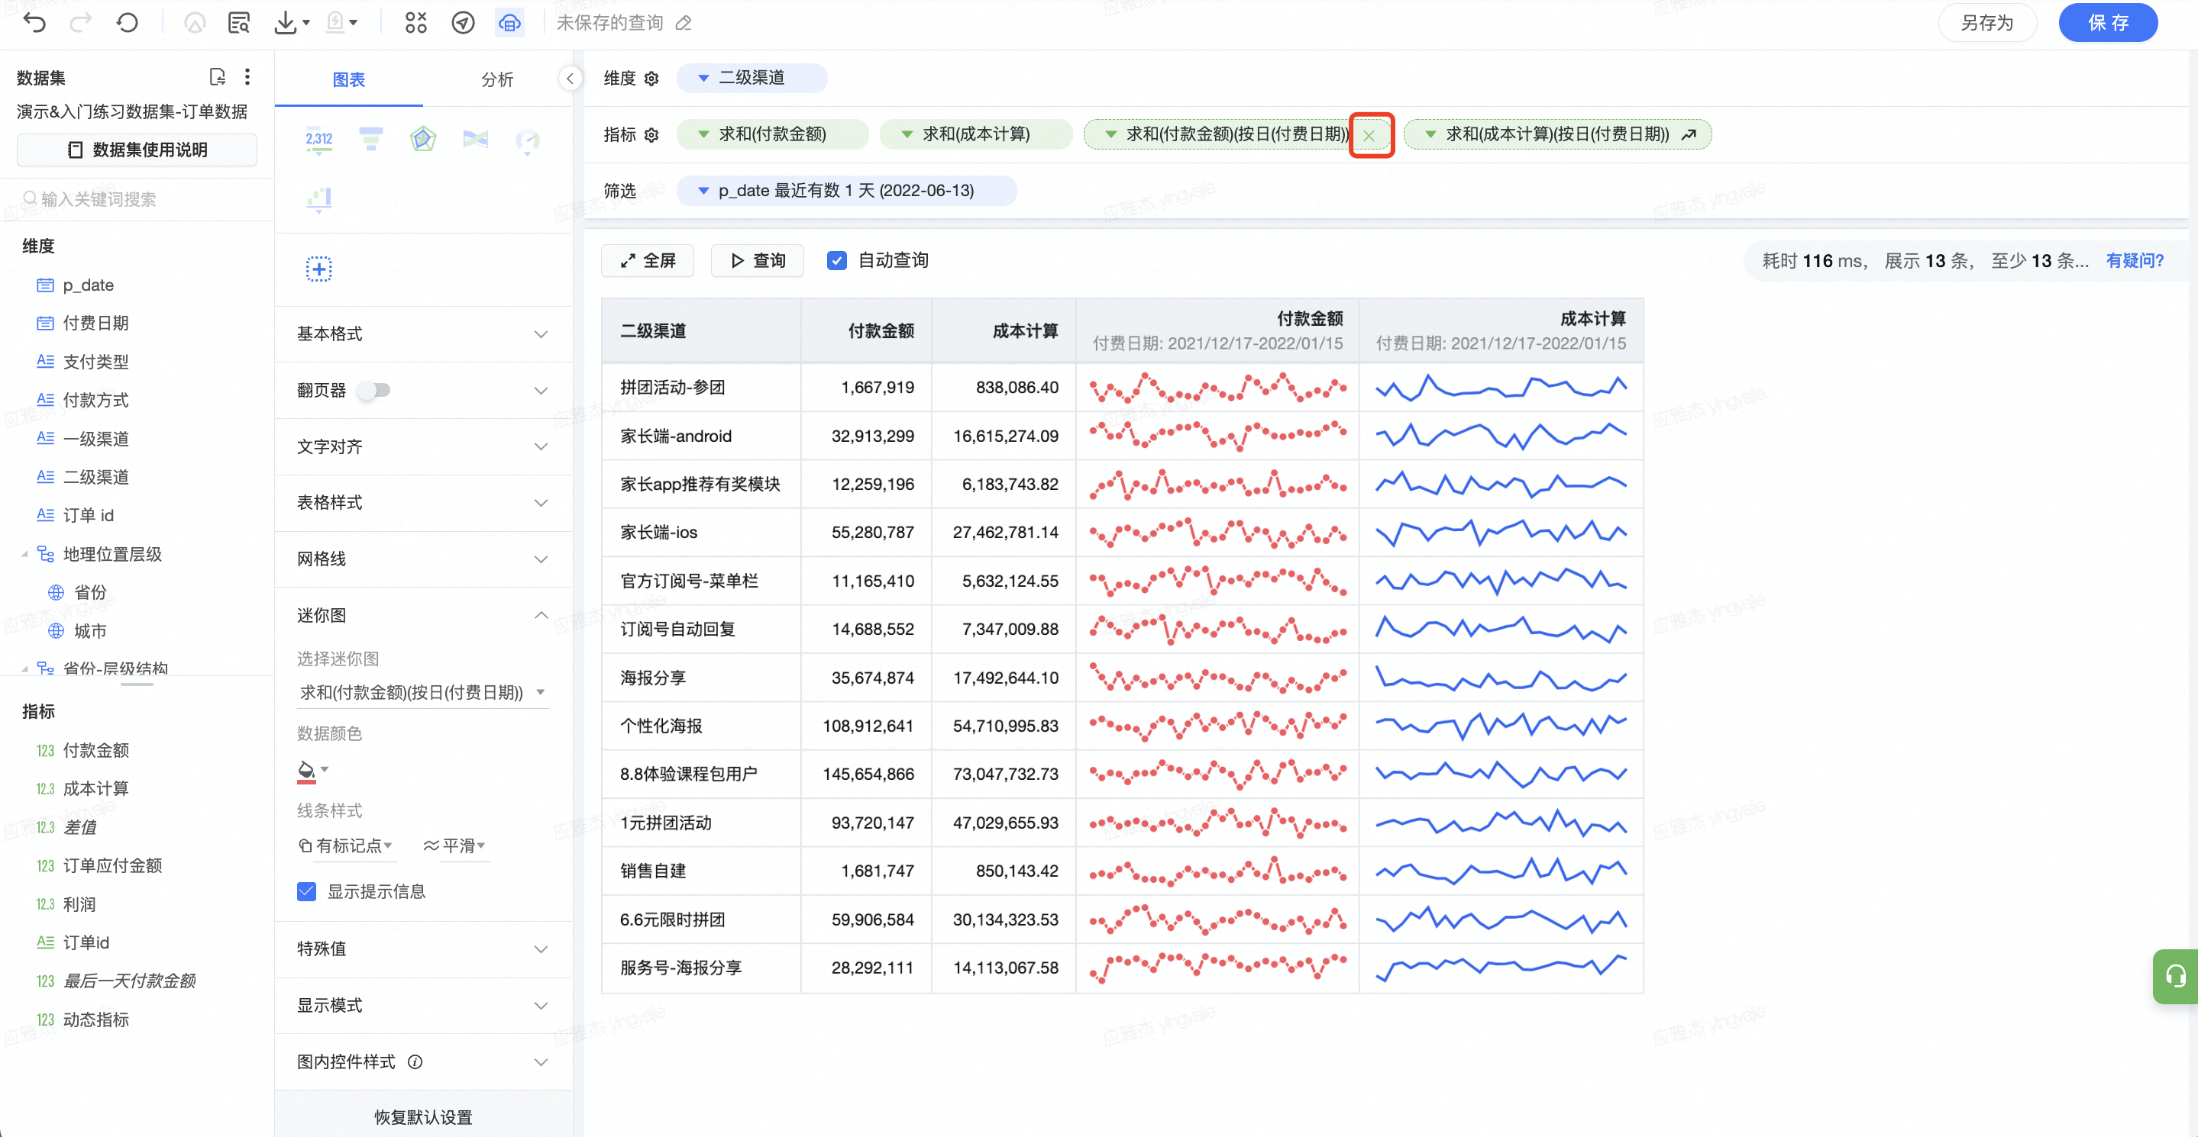Select the sankey ribbon chart type icon
This screenshot has height=1137, width=2198.
click(475, 139)
